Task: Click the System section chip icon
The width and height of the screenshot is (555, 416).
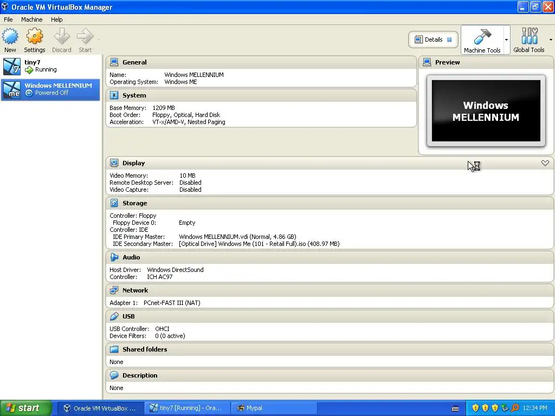Action: 114,95
